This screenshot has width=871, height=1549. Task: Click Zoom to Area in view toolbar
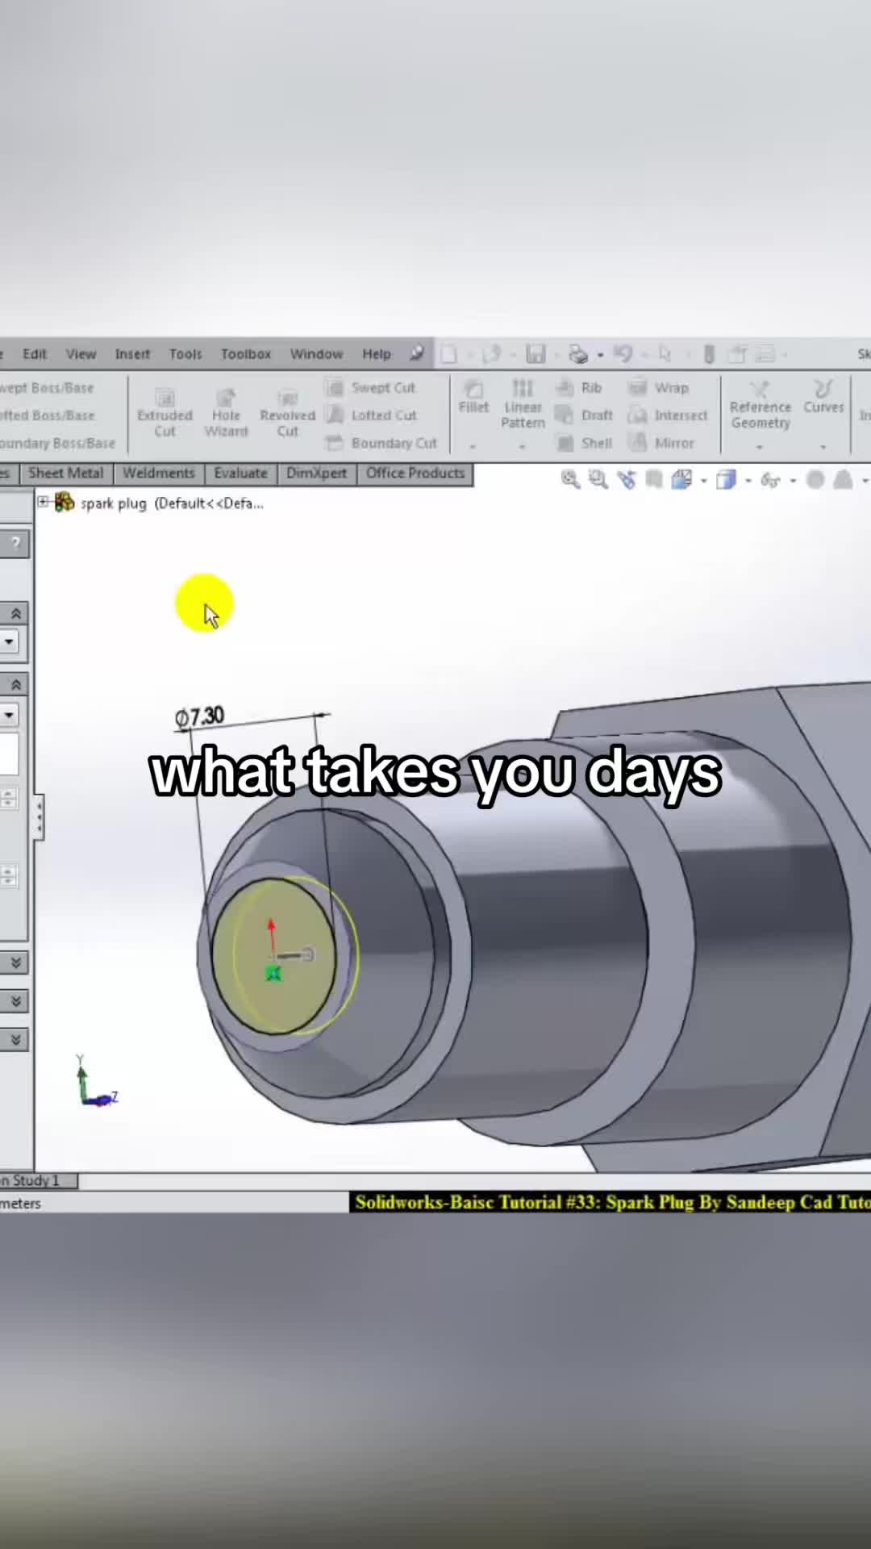(598, 480)
